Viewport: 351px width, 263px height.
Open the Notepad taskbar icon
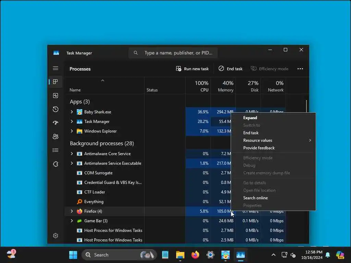coord(165,255)
